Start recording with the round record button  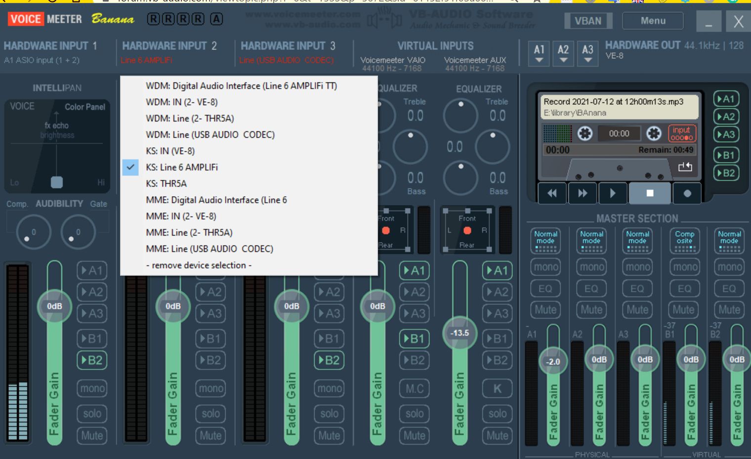(x=687, y=193)
